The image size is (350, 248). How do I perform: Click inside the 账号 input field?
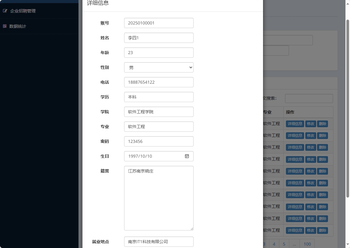159,23
